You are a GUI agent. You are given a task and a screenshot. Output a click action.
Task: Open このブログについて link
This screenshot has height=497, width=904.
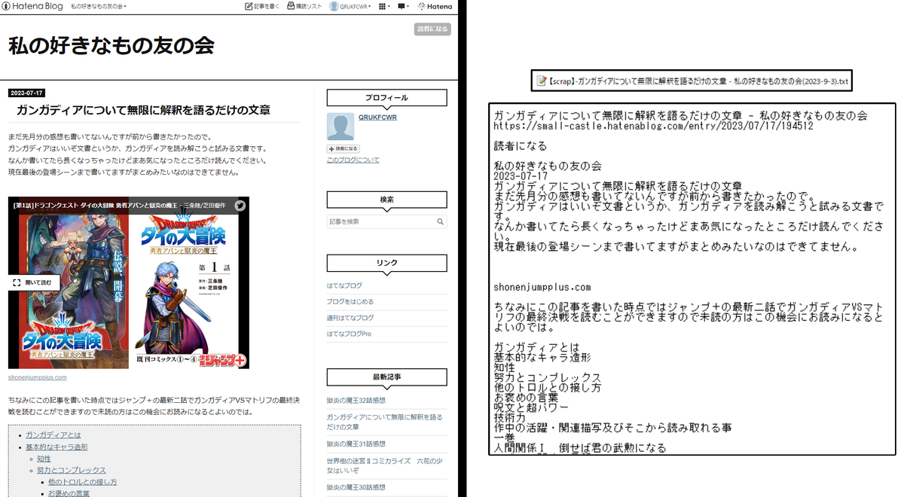point(353,160)
